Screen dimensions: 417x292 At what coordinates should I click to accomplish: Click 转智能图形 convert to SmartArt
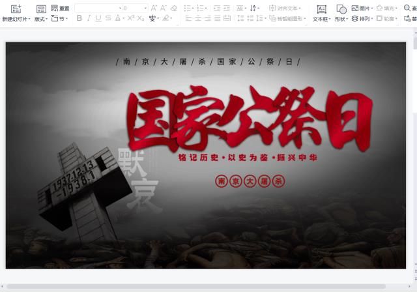(287, 18)
